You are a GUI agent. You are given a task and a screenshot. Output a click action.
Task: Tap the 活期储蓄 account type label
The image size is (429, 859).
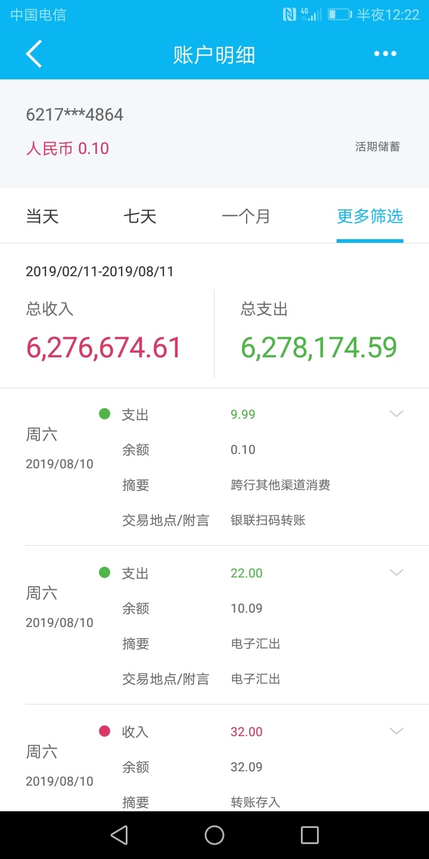click(x=378, y=147)
